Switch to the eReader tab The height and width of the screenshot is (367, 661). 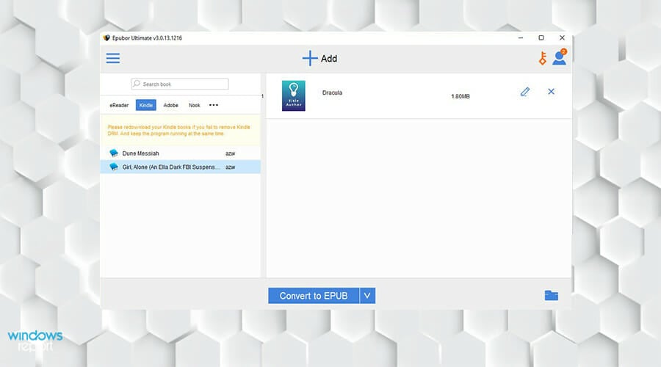[119, 106]
